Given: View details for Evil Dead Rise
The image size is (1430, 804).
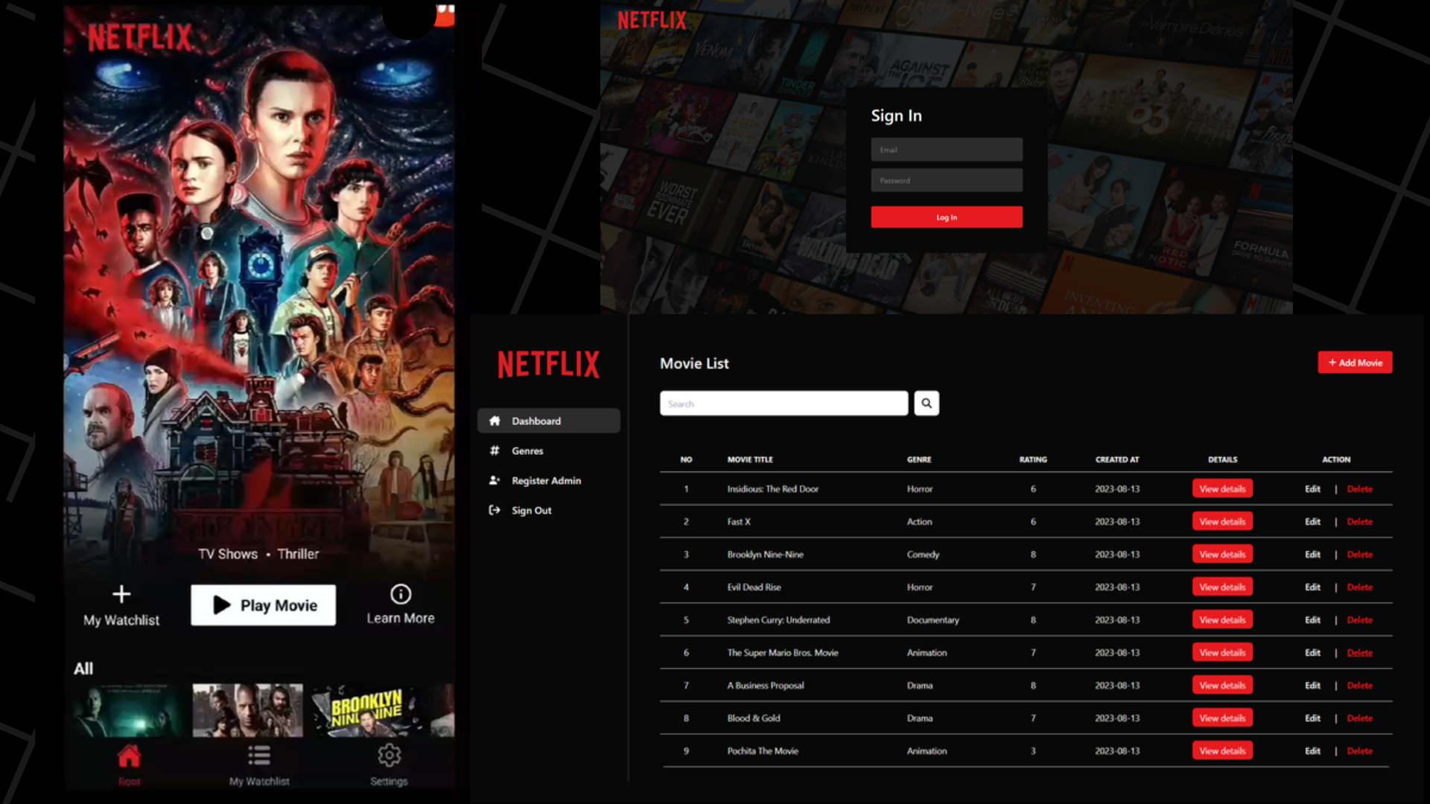Looking at the screenshot, I should coord(1222,587).
